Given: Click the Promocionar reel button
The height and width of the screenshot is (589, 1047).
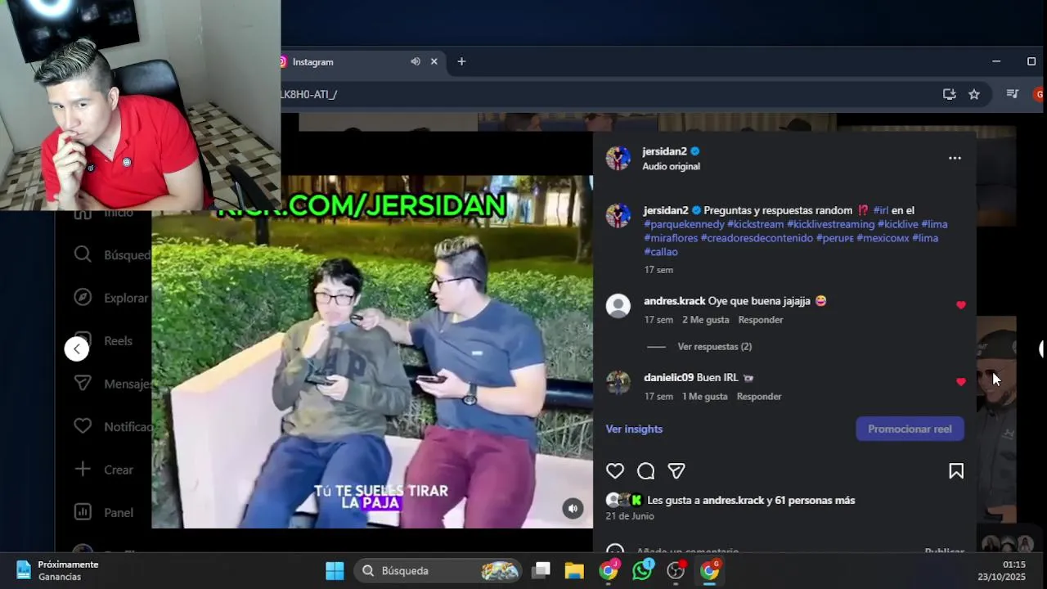Looking at the screenshot, I should pyautogui.click(x=910, y=429).
